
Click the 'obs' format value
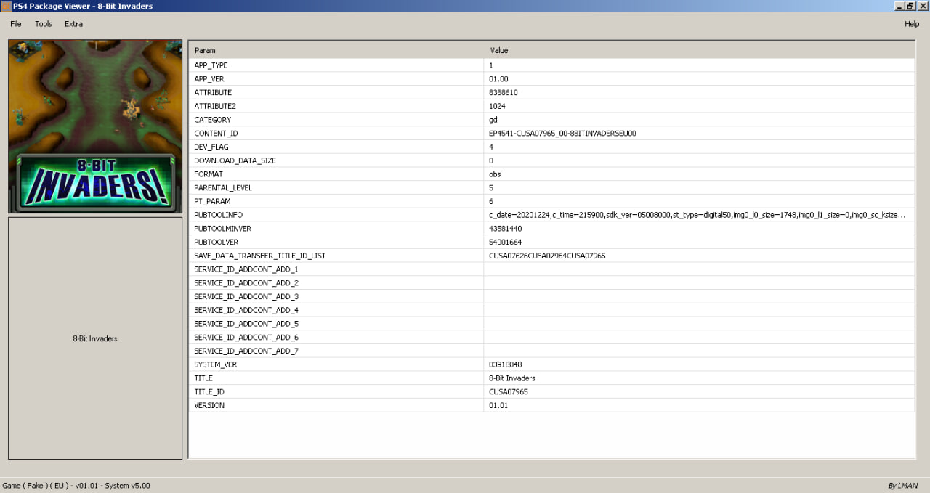495,174
